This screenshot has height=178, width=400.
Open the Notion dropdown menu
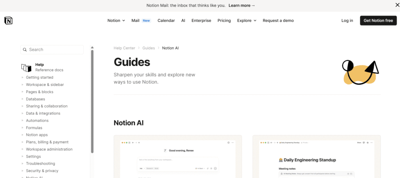pyautogui.click(x=116, y=21)
